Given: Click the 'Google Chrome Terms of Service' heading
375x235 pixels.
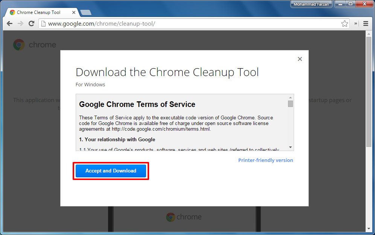Looking at the screenshot, I should [x=137, y=104].
